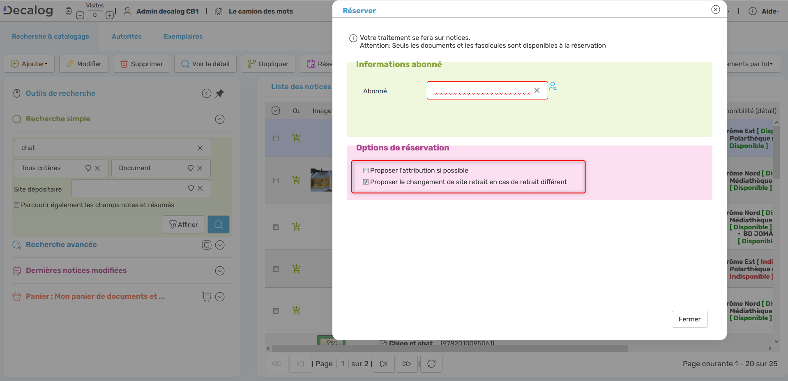
Task: Switch to the Autorités tab
Action: pyautogui.click(x=127, y=37)
